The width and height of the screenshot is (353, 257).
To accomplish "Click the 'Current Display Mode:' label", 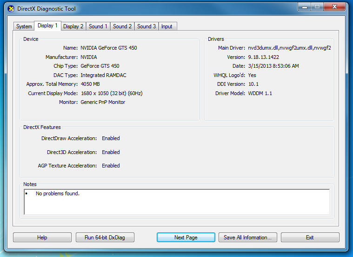I will pyautogui.click(x=53, y=93).
